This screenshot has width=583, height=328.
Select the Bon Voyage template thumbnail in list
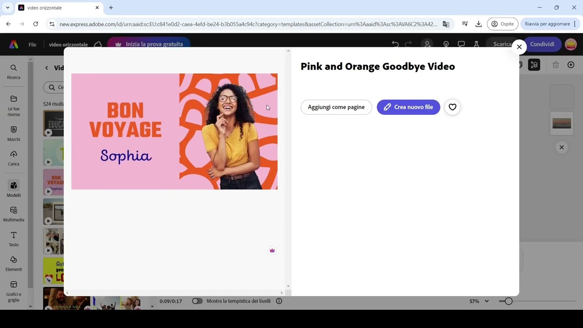(x=53, y=182)
